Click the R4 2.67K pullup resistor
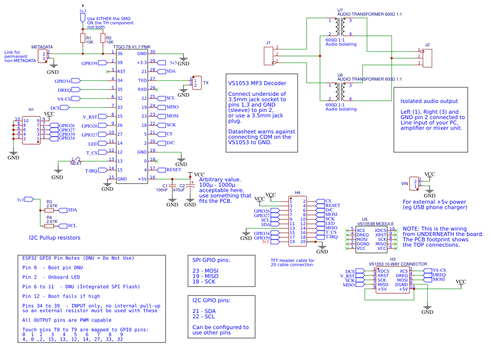Screen dimensions: 491x347 [x=50, y=226]
